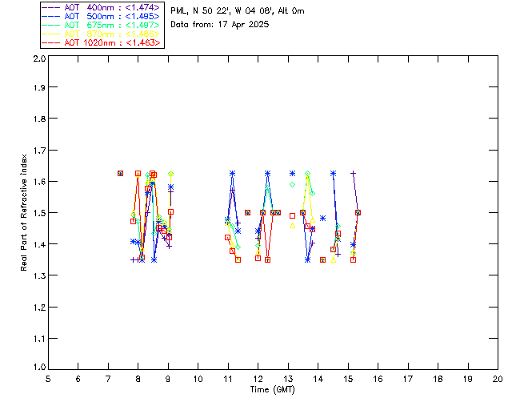Click the AOT 400nm legend entry
This screenshot has width=512, height=410.
point(101,7)
